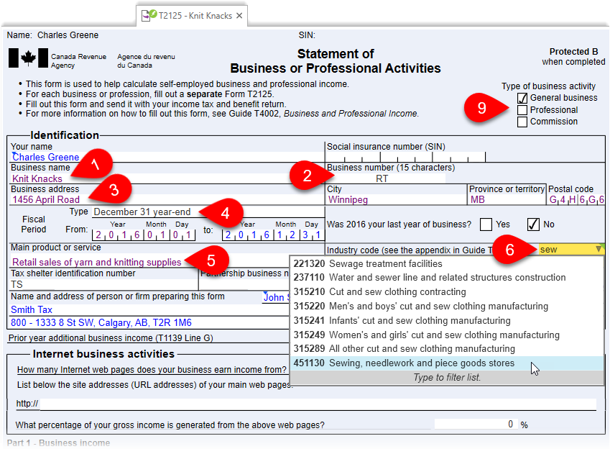
Task: Click the fiscal period From date field
Action: [x=144, y=235]
